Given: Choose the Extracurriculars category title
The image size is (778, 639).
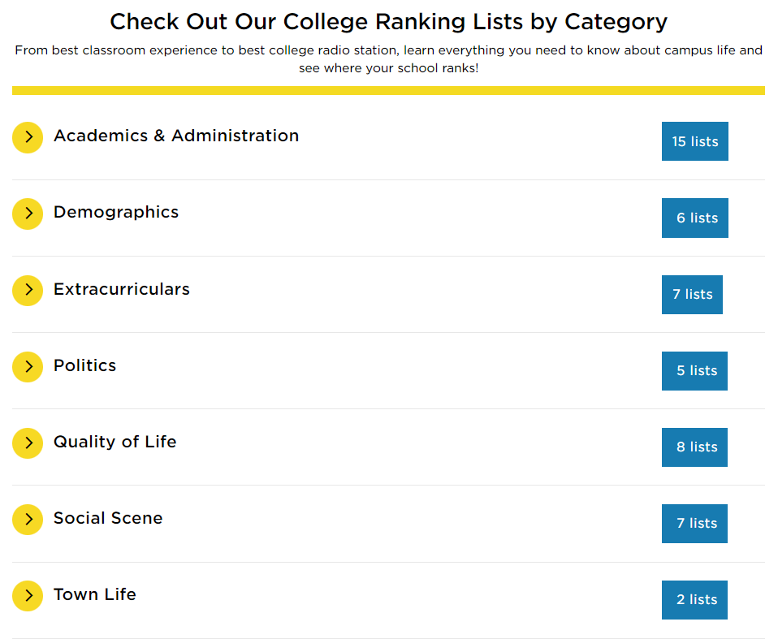Looking at the screenshot, I should click(122, 289).
